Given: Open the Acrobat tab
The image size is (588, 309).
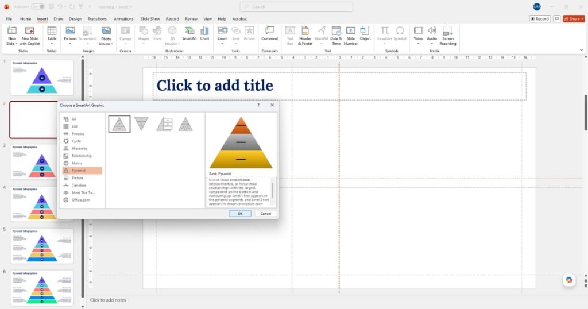Looking at the screenshot, I should coord(239,19).
